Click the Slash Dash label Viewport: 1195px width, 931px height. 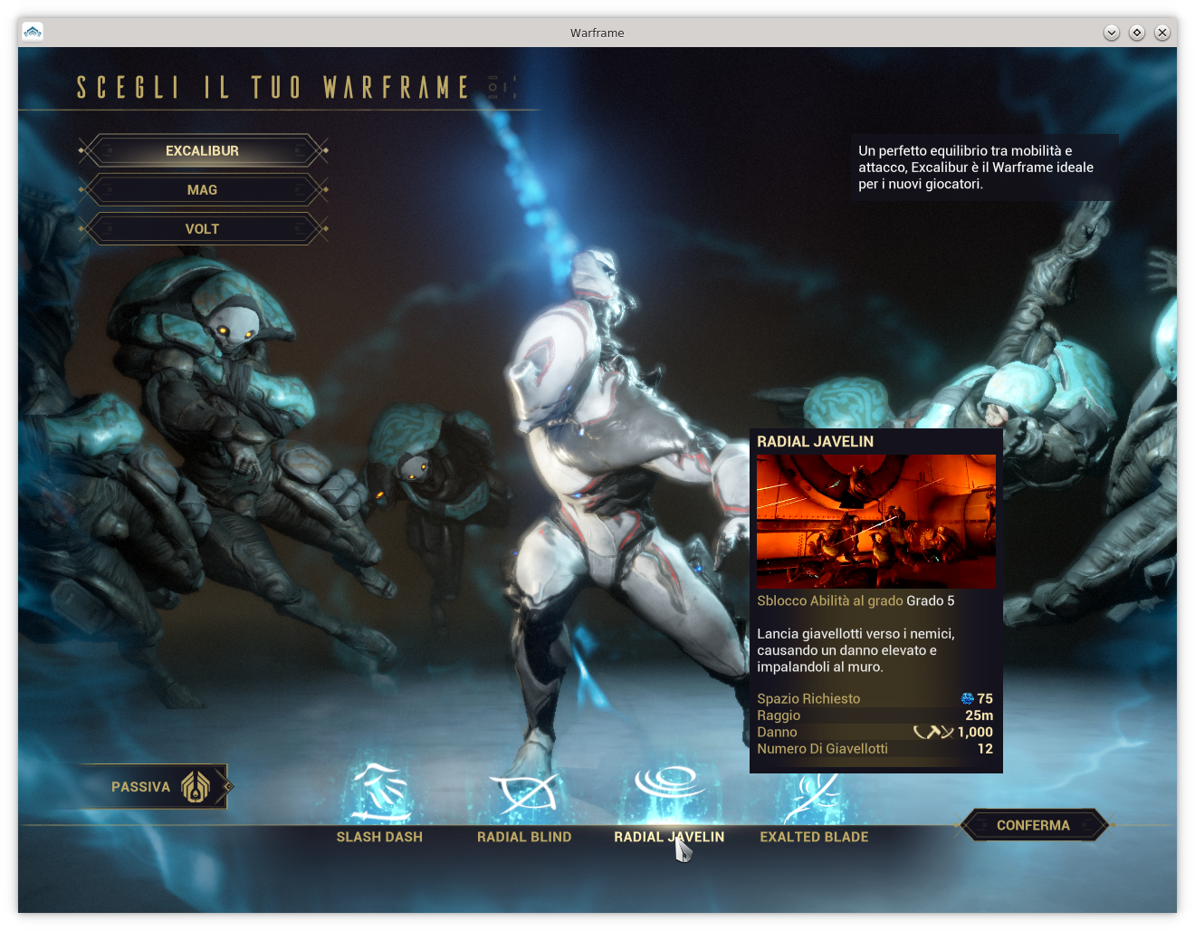click(x=379, y=837)
